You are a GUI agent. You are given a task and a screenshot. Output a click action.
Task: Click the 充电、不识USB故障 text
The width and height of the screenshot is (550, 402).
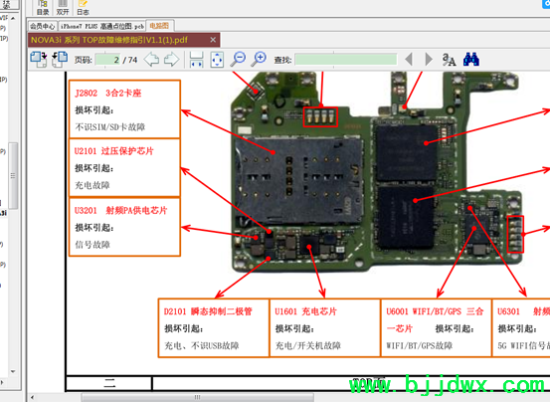pos(202,346)
